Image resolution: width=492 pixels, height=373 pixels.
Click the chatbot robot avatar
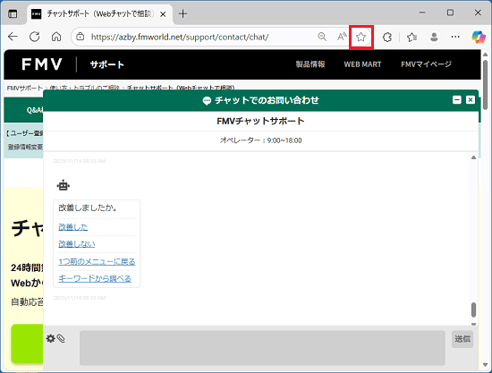[x=64, y=185]
